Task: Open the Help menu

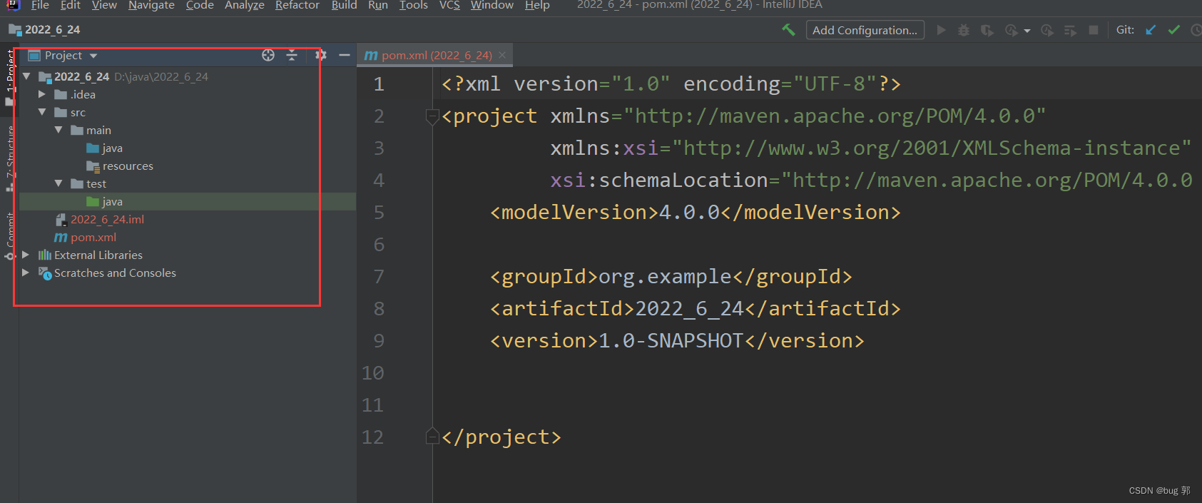Action: coord(537,6)
